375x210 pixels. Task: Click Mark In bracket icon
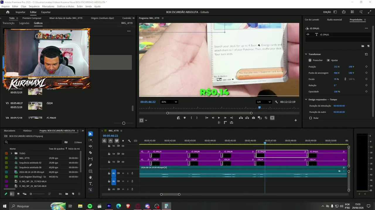tap(191, 118)
